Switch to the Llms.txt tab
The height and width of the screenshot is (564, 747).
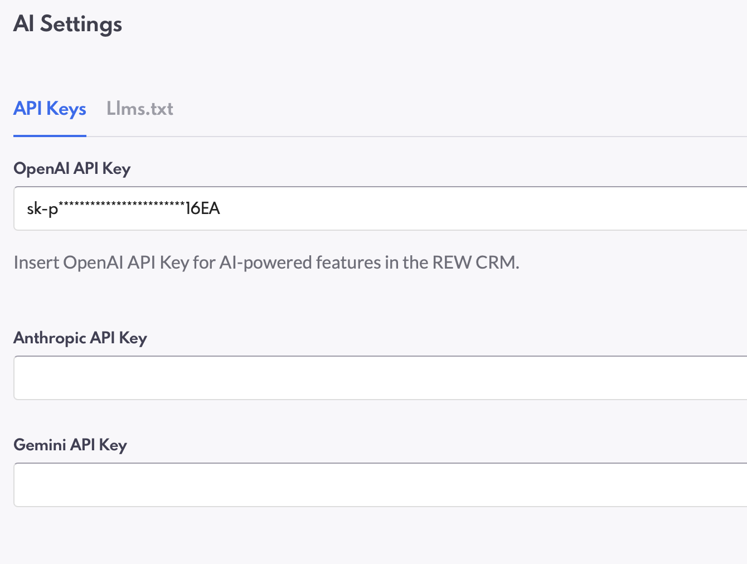click(x=139, y=109)
